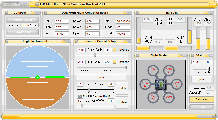
Task: Click the Pitch Gain slider handle
Action: click(x=95, y=55)
